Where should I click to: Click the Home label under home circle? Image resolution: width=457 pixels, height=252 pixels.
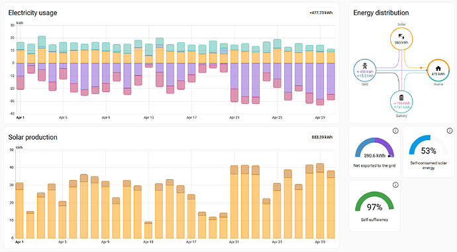[x=438, y=84]
